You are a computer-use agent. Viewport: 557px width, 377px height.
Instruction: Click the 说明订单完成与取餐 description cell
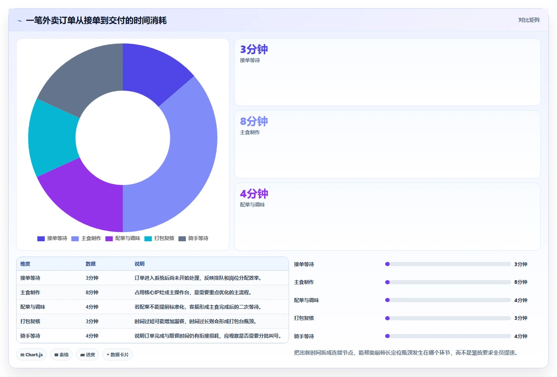[x=208, y=336]
